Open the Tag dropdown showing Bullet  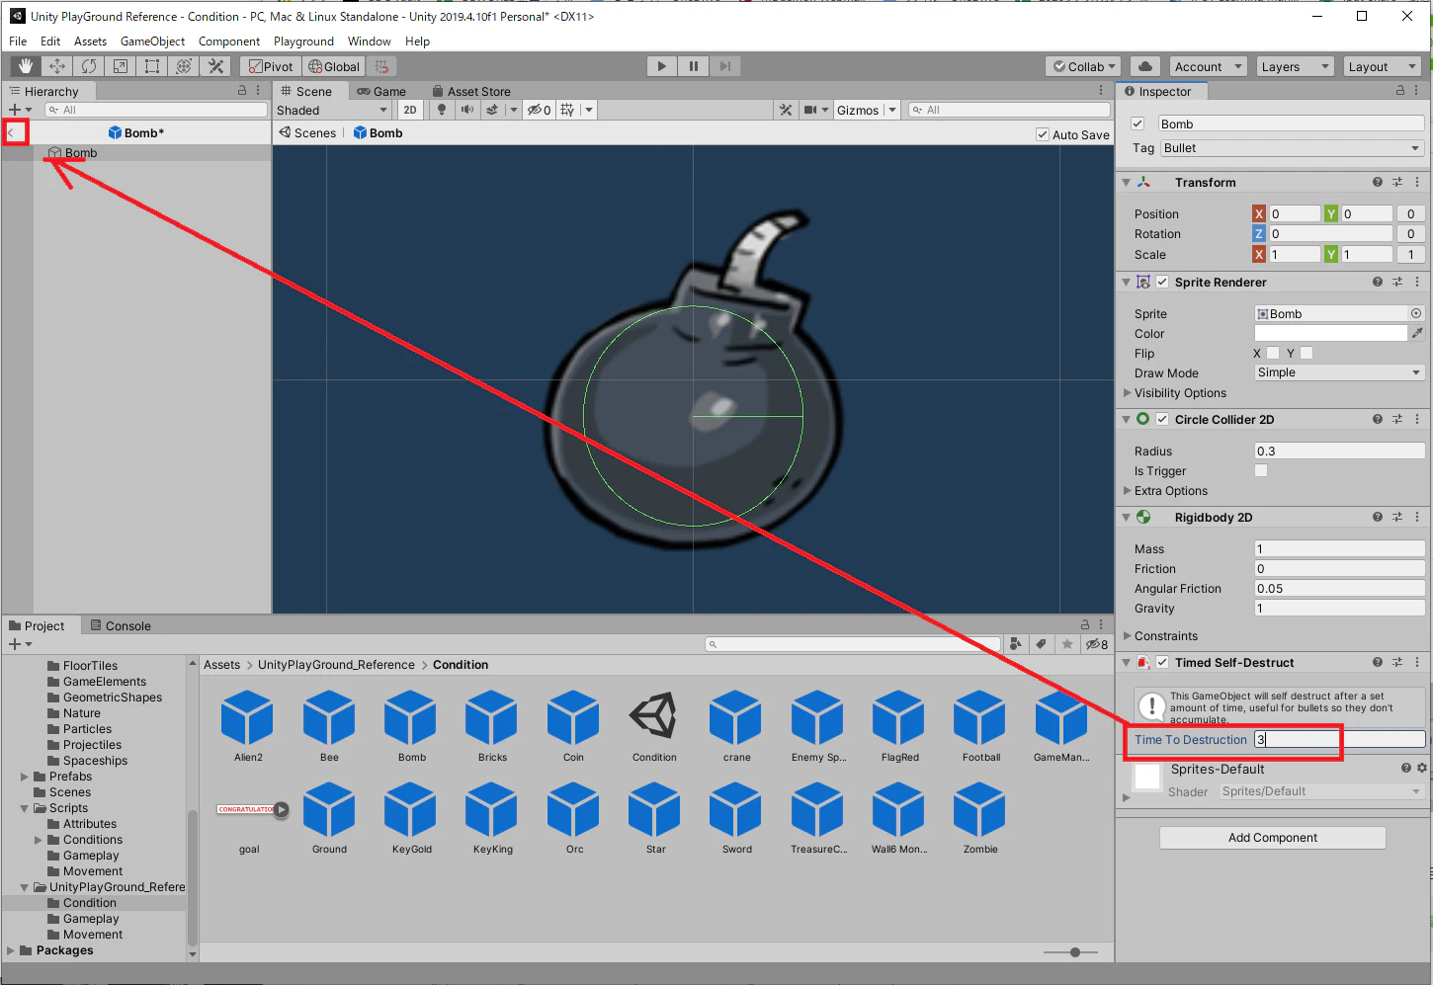tap(1292, 148)
